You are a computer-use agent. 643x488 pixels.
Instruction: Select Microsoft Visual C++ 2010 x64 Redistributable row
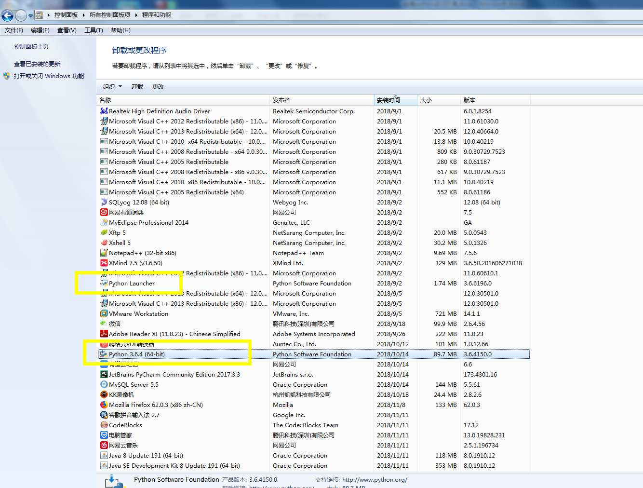tap(314, 141)
